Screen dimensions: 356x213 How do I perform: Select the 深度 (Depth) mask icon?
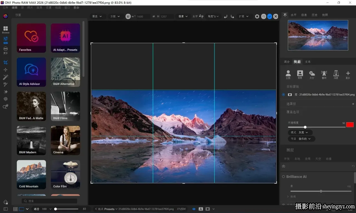pos(336,75)
